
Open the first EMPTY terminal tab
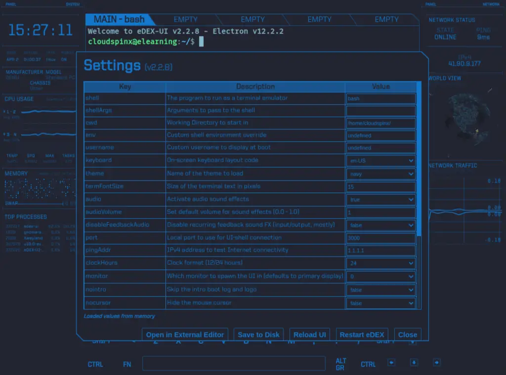point(185,20)
